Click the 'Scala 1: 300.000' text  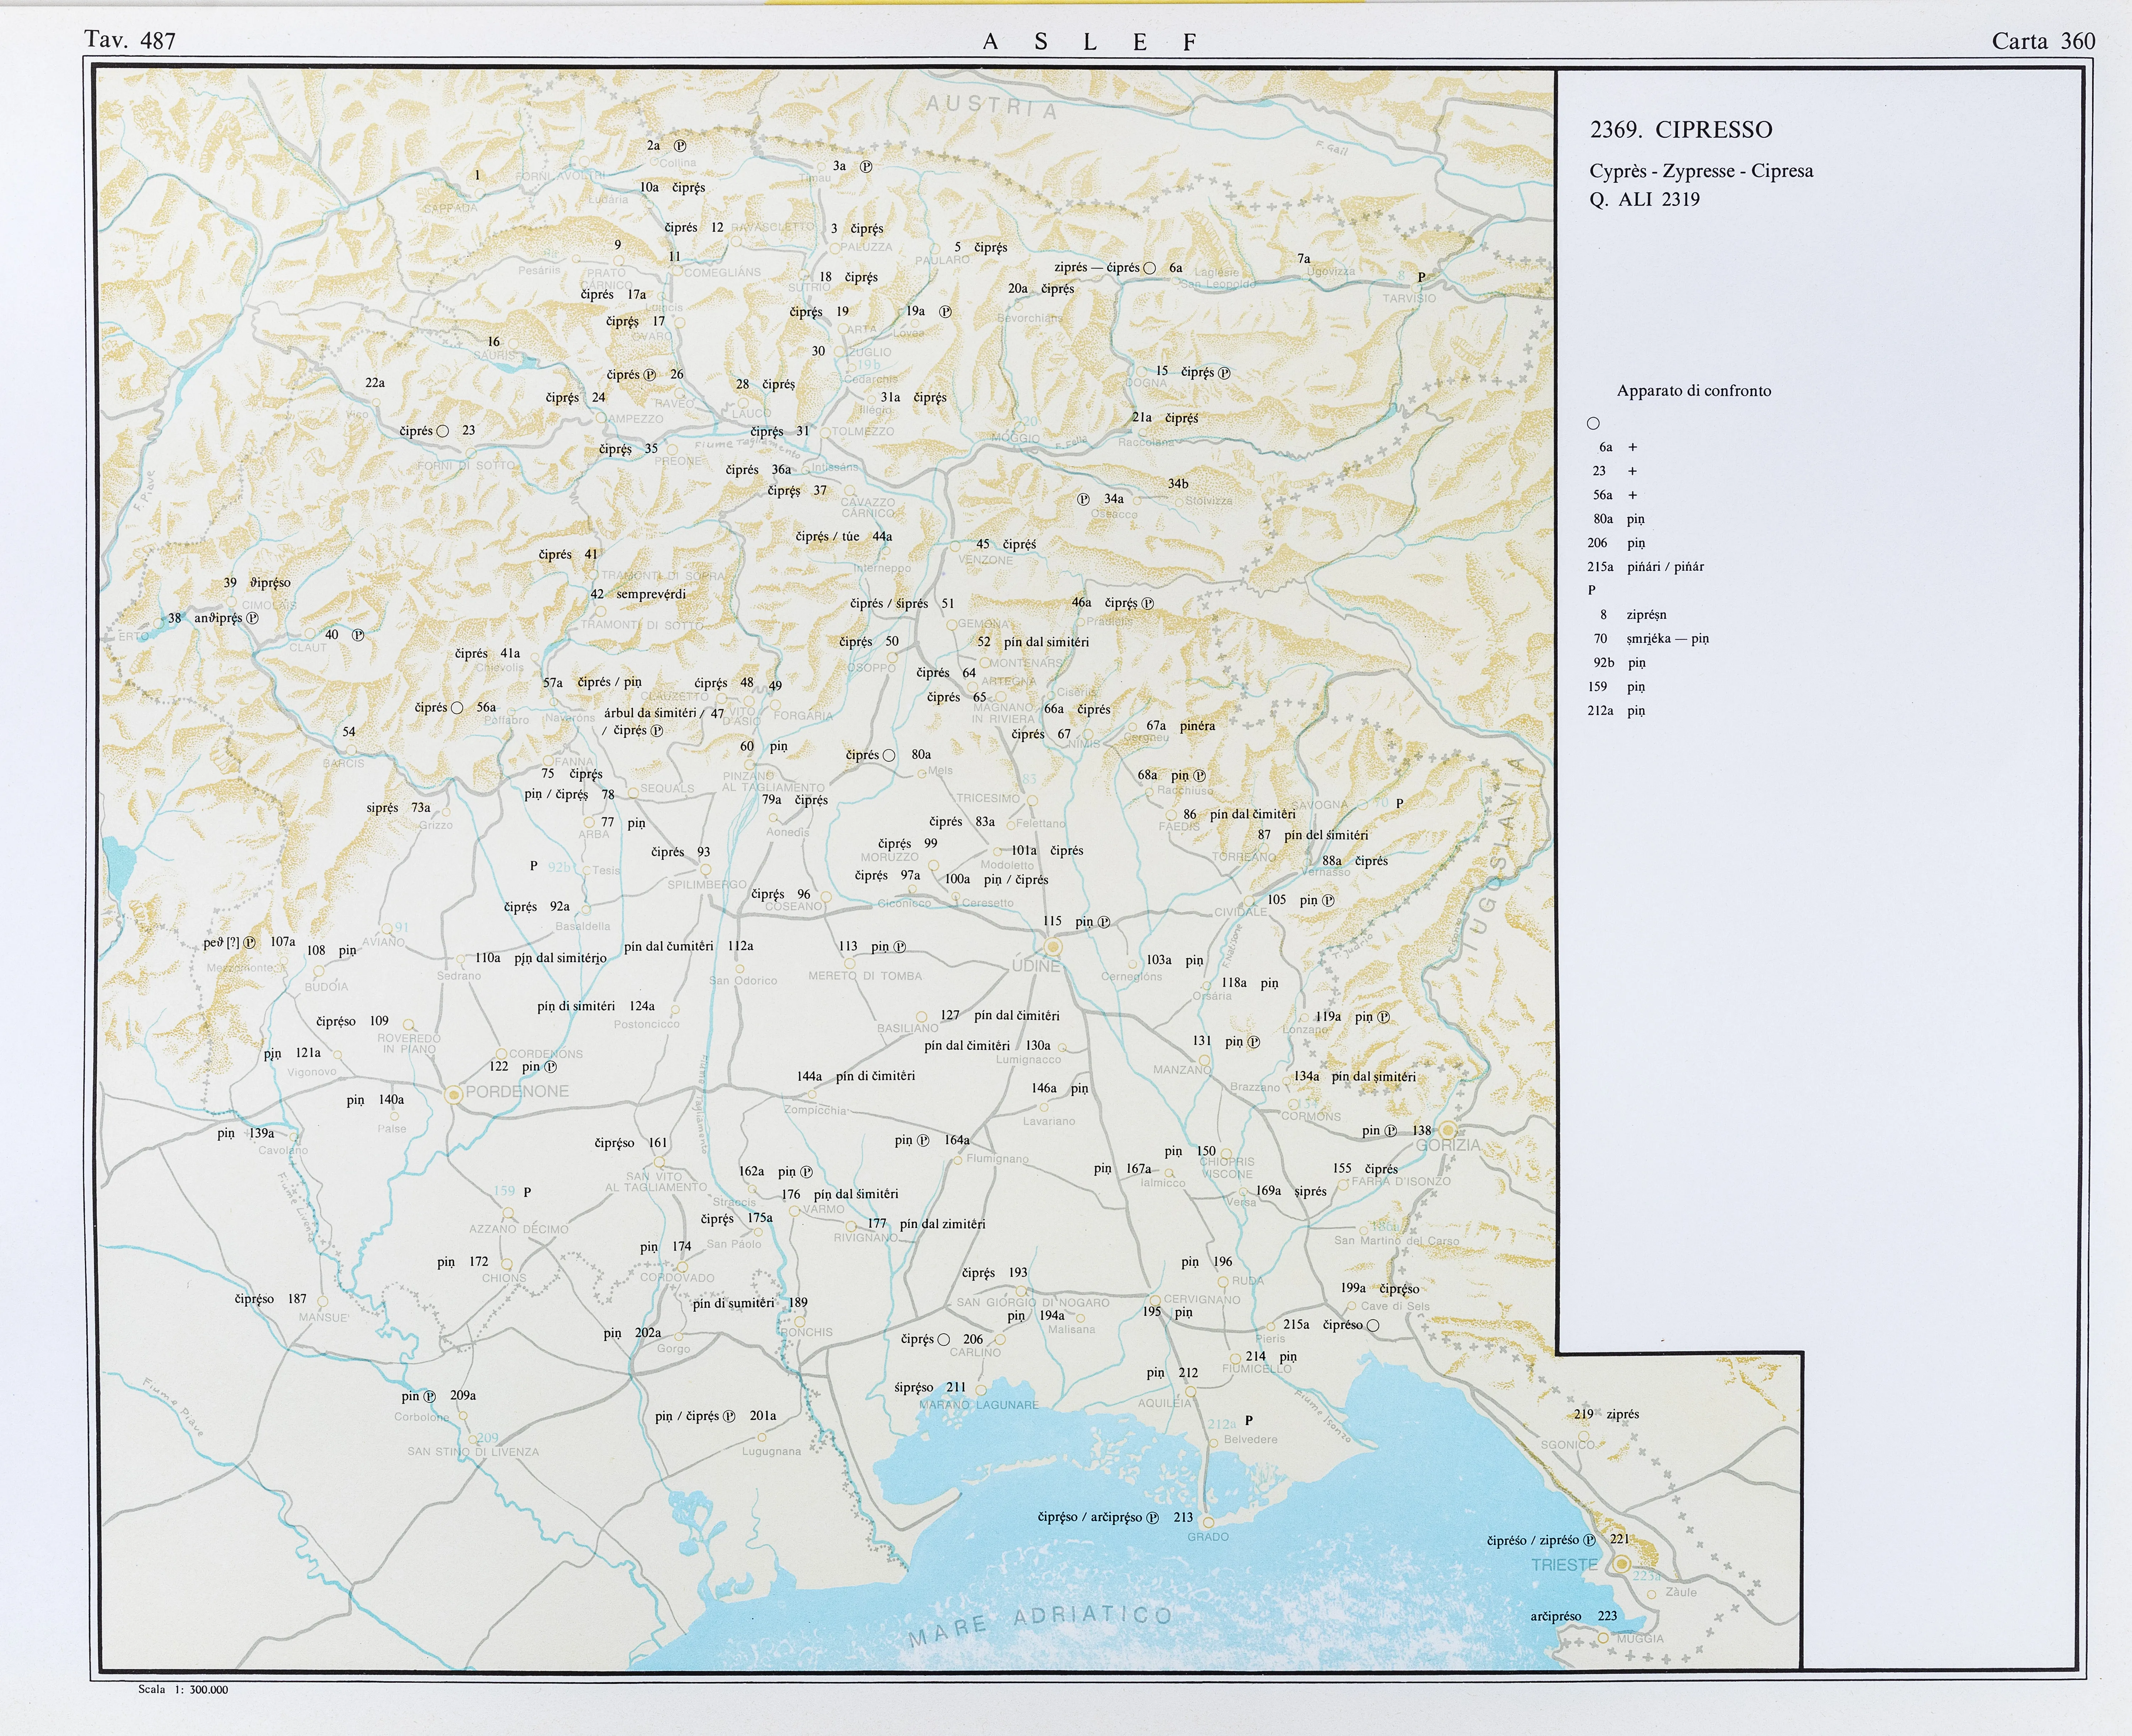[x=183, y=1689]
